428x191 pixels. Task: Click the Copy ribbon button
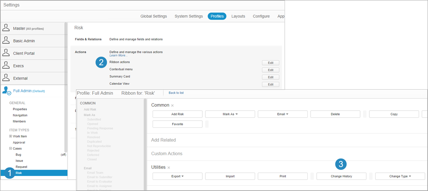click(394, 114)
